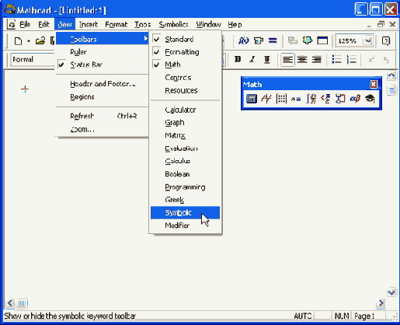This screenshot has width=400, height=325.
Task: Open the File menu
Action: (x=25, y=24)
